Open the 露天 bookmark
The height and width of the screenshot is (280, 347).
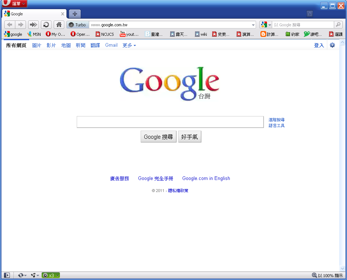[179, 34]
